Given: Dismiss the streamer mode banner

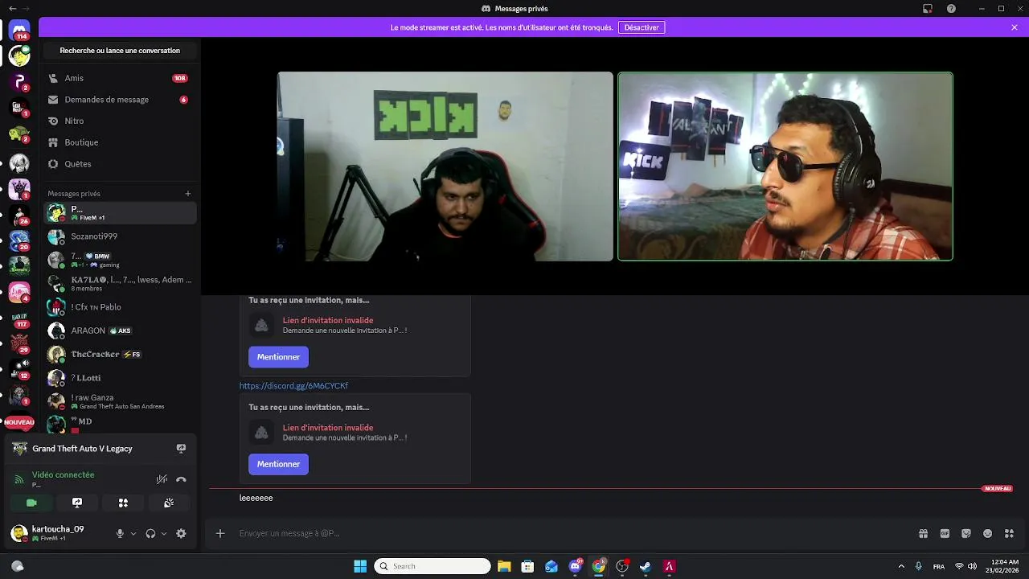Looking at the screenshot, I should [x=1015, y=27].
